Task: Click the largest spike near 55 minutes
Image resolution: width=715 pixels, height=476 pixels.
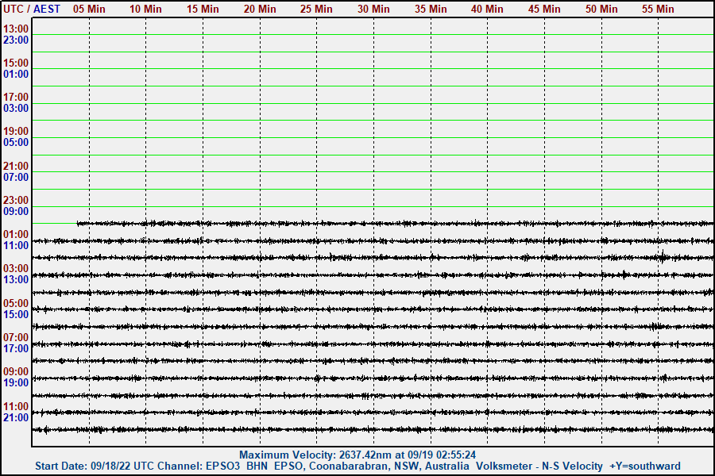Action: [663, 255]
